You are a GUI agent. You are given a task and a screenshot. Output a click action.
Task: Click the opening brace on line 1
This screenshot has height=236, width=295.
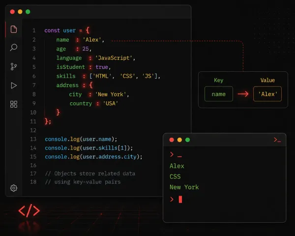coord(88,30)
